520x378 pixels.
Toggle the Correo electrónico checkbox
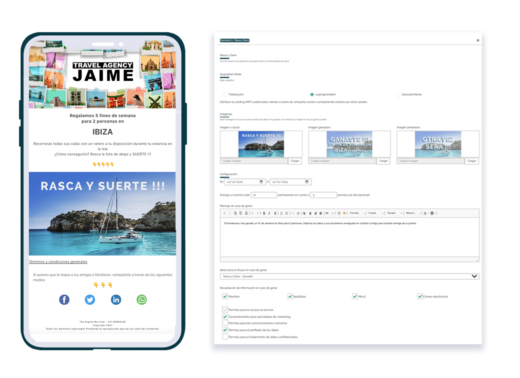tap(420, 296)
